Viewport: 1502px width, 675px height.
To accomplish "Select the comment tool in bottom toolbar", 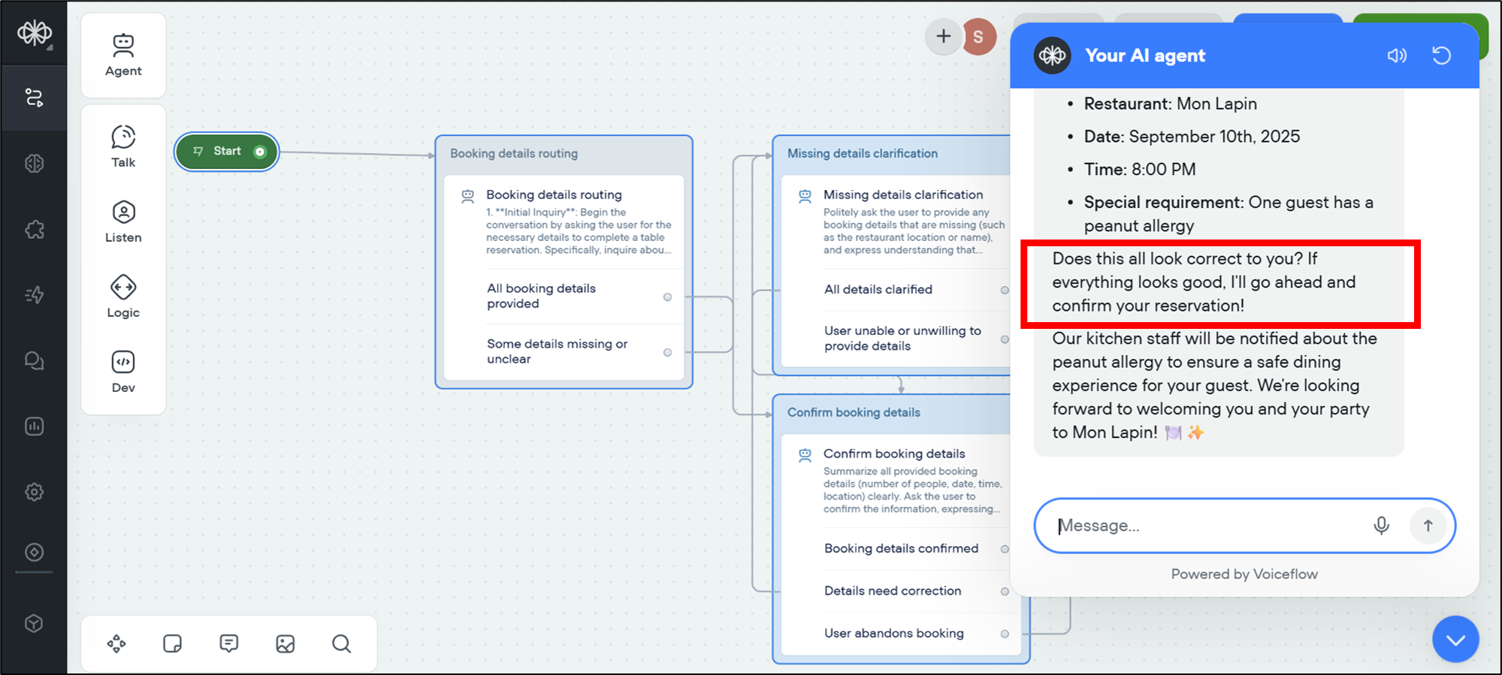I will click(x=228, y=643).
